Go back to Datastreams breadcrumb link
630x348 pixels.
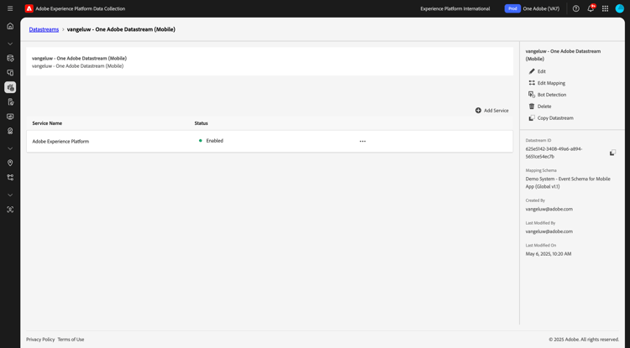pos(44,29)
